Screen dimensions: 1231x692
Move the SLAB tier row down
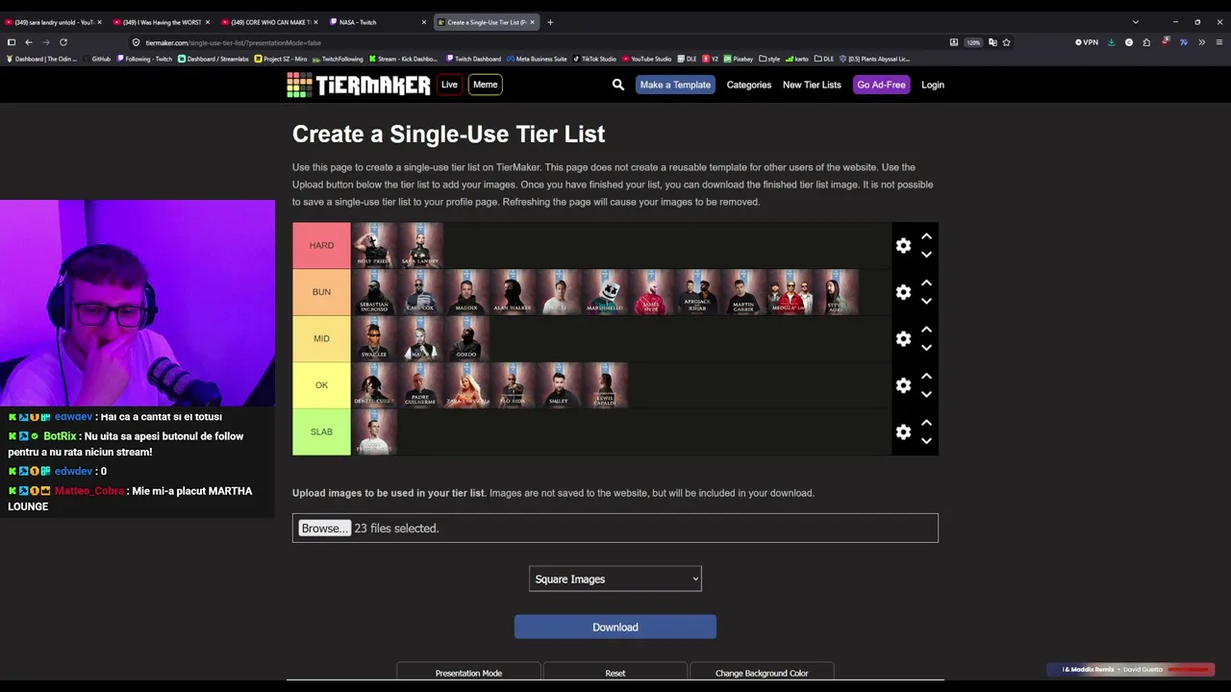pos(926,441)
